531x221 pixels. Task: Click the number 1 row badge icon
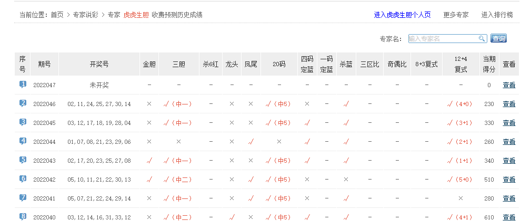click(23, 85)
